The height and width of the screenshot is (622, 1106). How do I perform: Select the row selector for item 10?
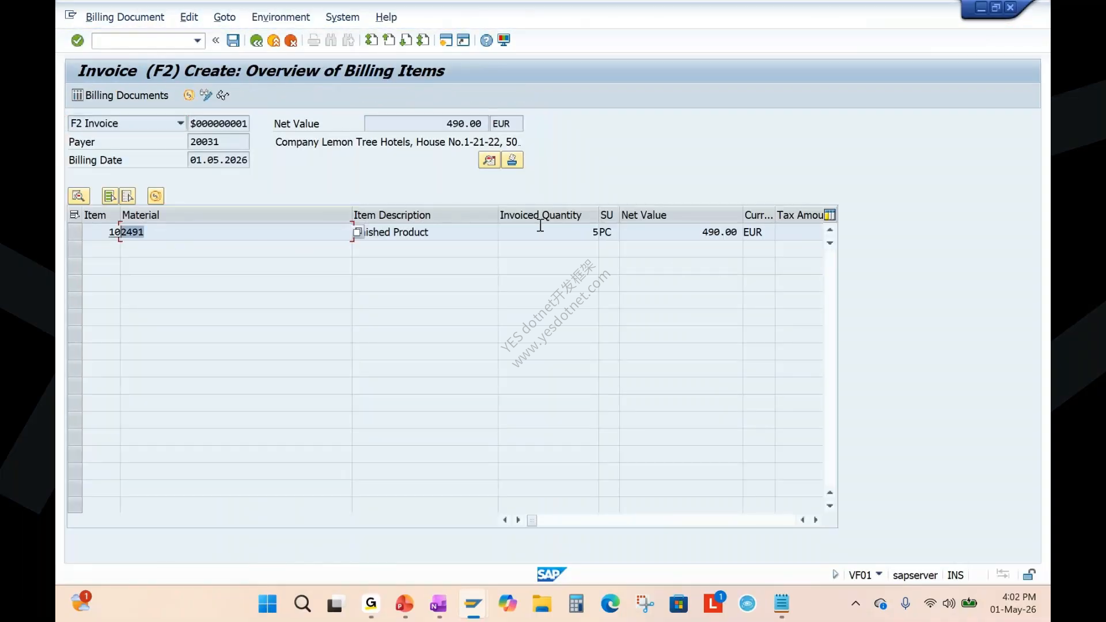click(75, 232)
